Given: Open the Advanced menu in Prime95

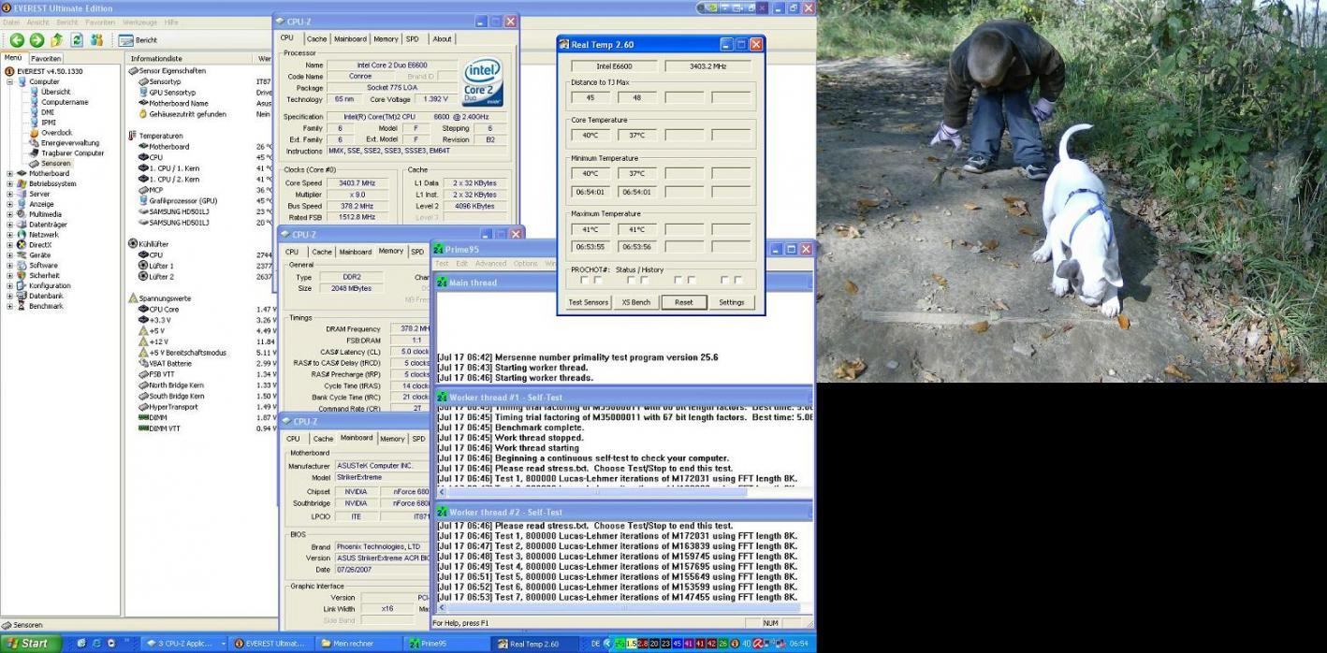Looking at the screenshot, I should (490, 264).
